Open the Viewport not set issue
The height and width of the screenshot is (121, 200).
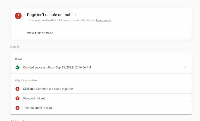pyautogui.click(x=101, y=98)
